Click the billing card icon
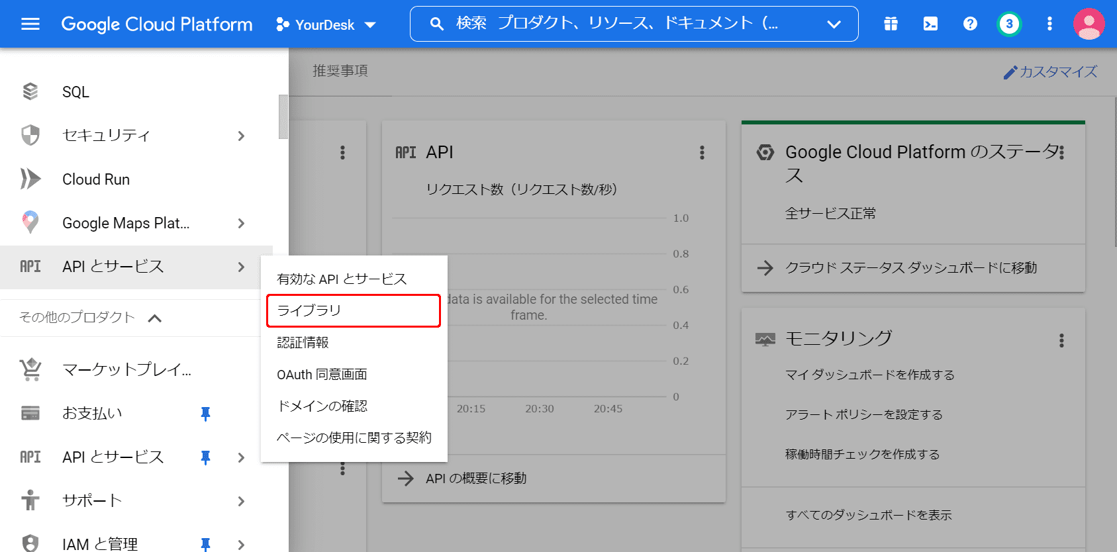Screen dimensions: 1117x552 pos(30,413)
